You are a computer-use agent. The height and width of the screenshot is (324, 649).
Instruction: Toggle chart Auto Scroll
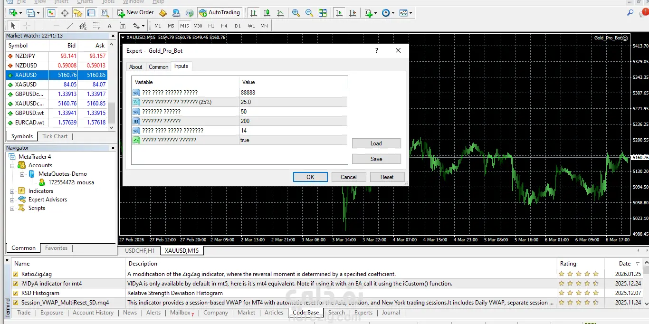pyautogui.click(x=339, y=13)
